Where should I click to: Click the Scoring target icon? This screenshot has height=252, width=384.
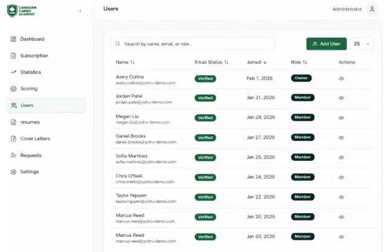click(13, 89)
